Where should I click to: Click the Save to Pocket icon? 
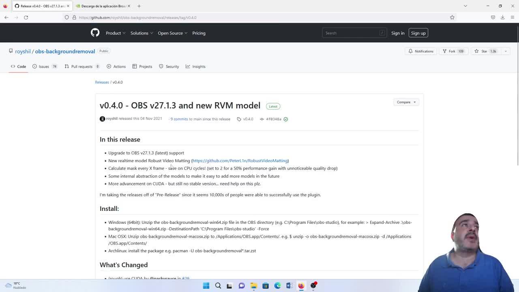(x=493, y=17)
